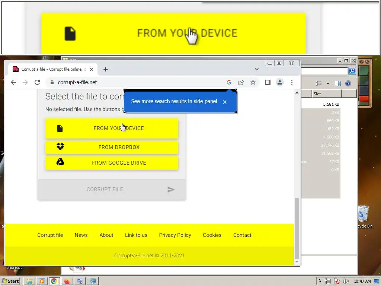The image size is (381, 286).
Task: Open a new Chrome tab
Action: (x=105, y=69)
